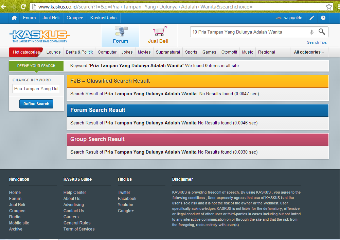Screen dimensions: 340x240
Task: Open KaskusRadio in the top blue bar
Action: click(104, 18)
